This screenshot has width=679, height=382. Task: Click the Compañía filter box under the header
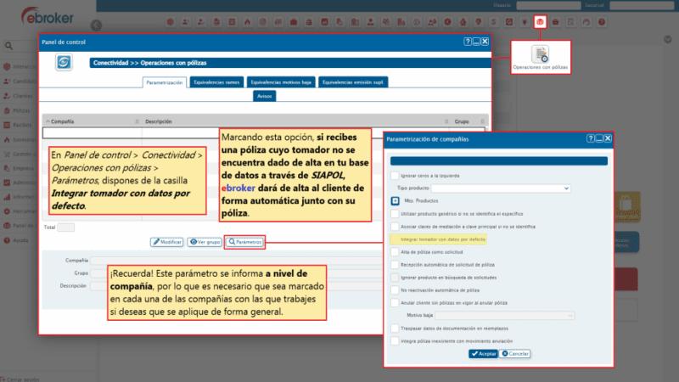tap(92, 133)
